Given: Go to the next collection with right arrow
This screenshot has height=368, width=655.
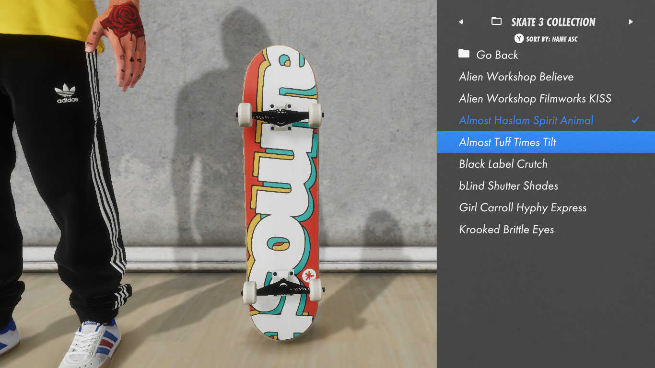Looking at the screenshot, I should coord(631,22).
